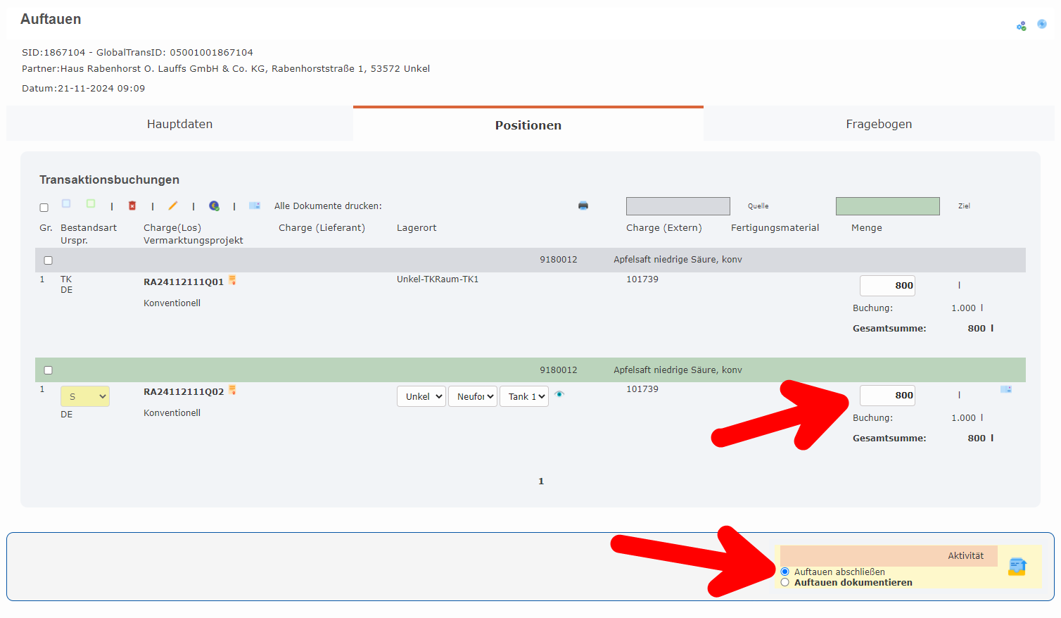Image resolution: width=1061 pixels, height=618 pixels.
Task: Click the printer icon for all documents
Action: coord(583,206)
